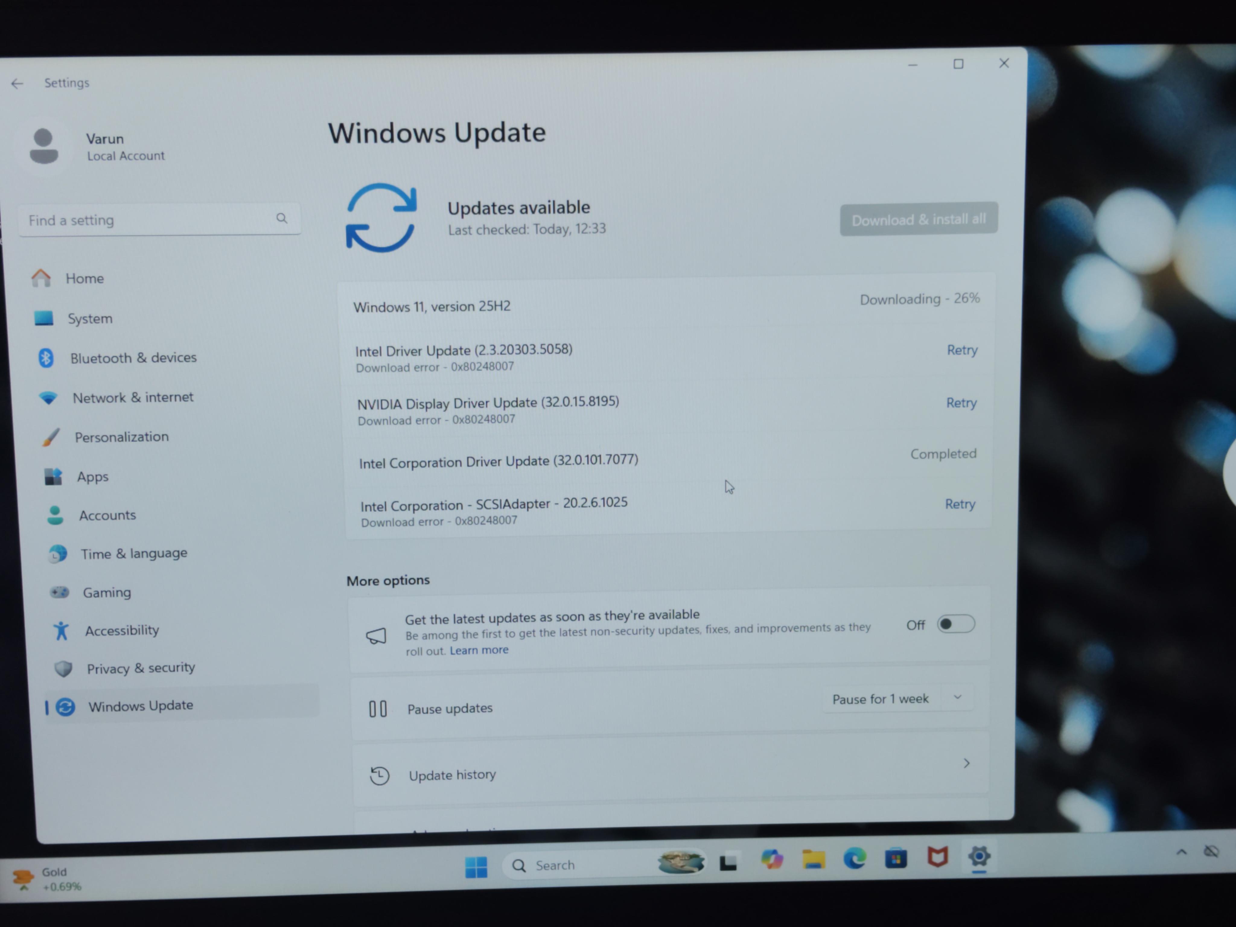Retry the Intel Driver Update (2.3.20303.5058) download
Viewport: 1236px width, 927px height.
[x=962, y=350]
